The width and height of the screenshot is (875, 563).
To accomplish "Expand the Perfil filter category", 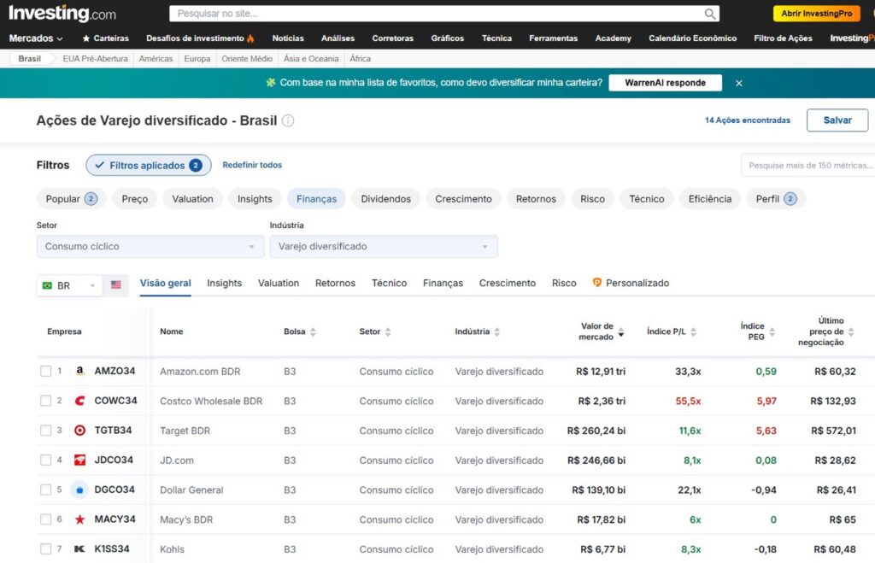I will (x=776, y=199).
